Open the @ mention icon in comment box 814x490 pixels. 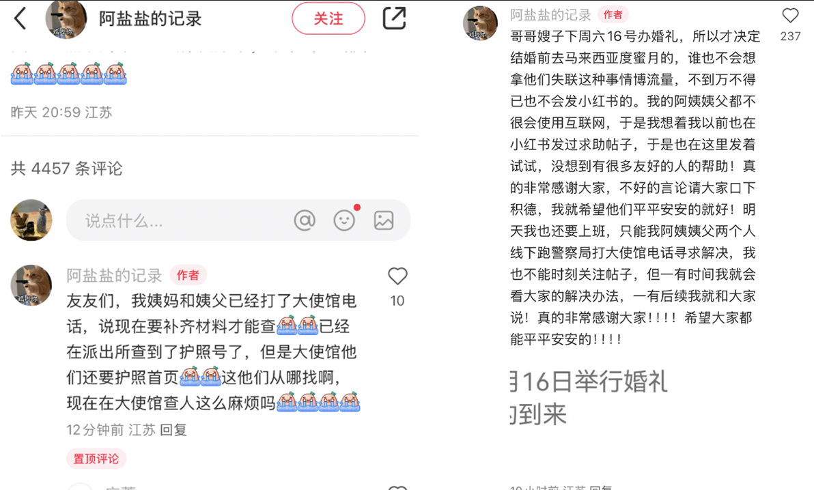pos(305,220)
